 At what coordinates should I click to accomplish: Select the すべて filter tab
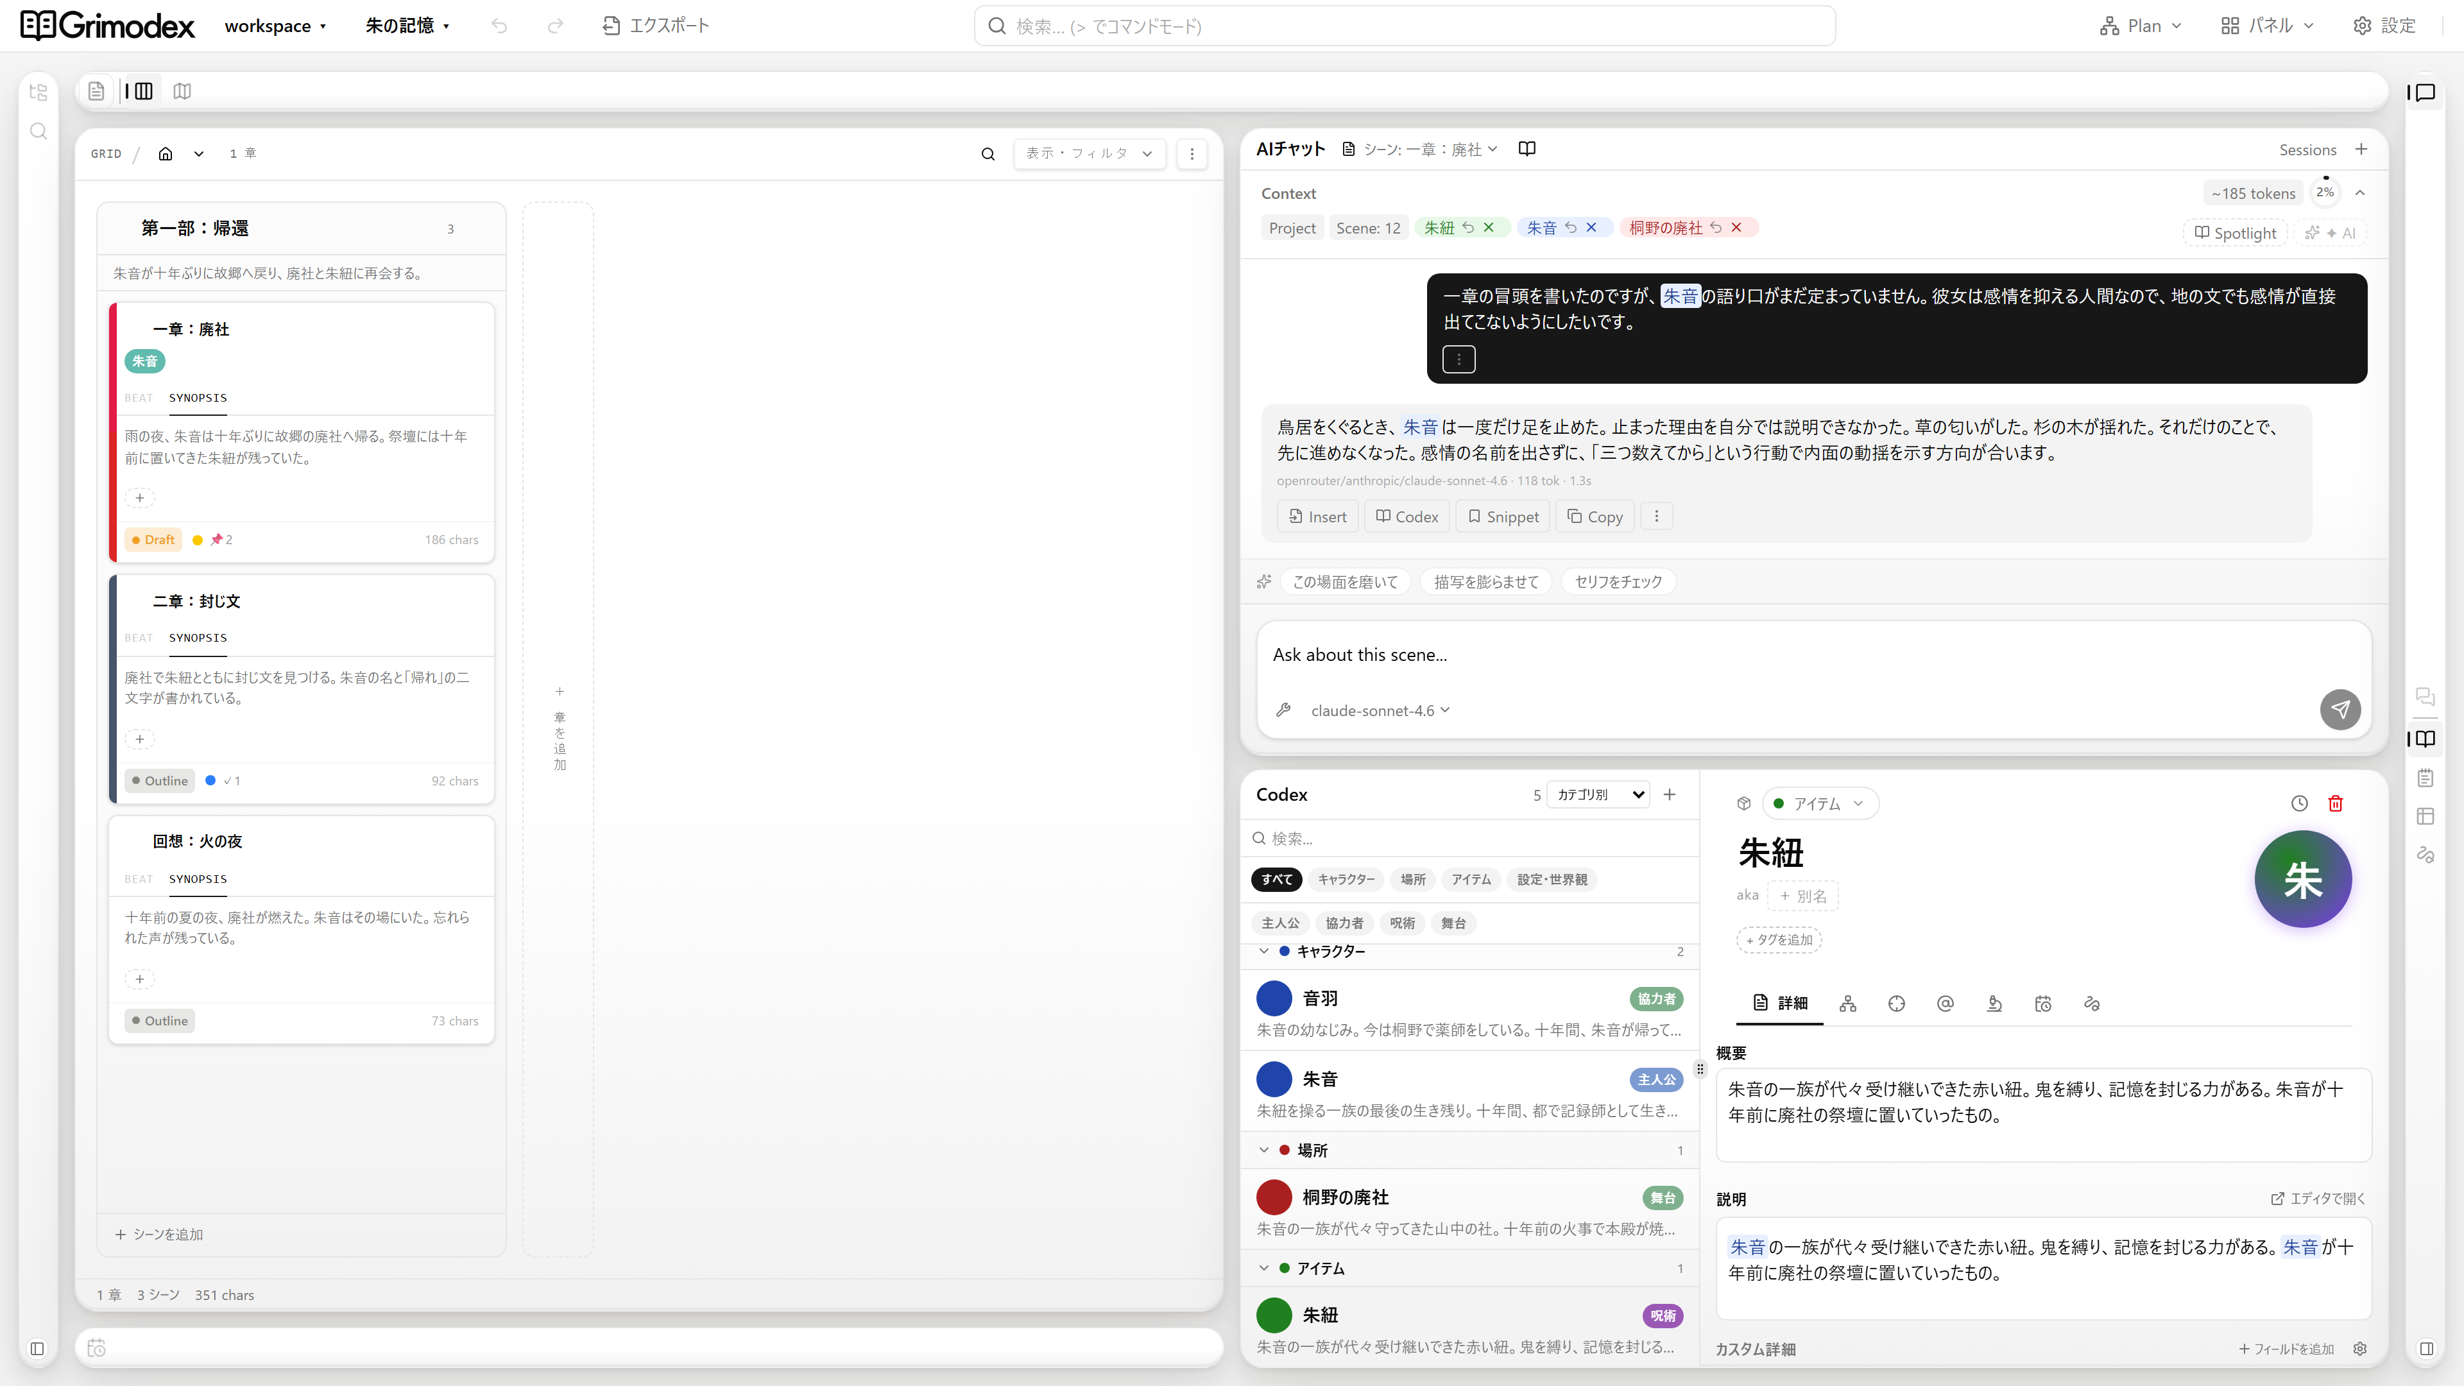pos(1276,879)
